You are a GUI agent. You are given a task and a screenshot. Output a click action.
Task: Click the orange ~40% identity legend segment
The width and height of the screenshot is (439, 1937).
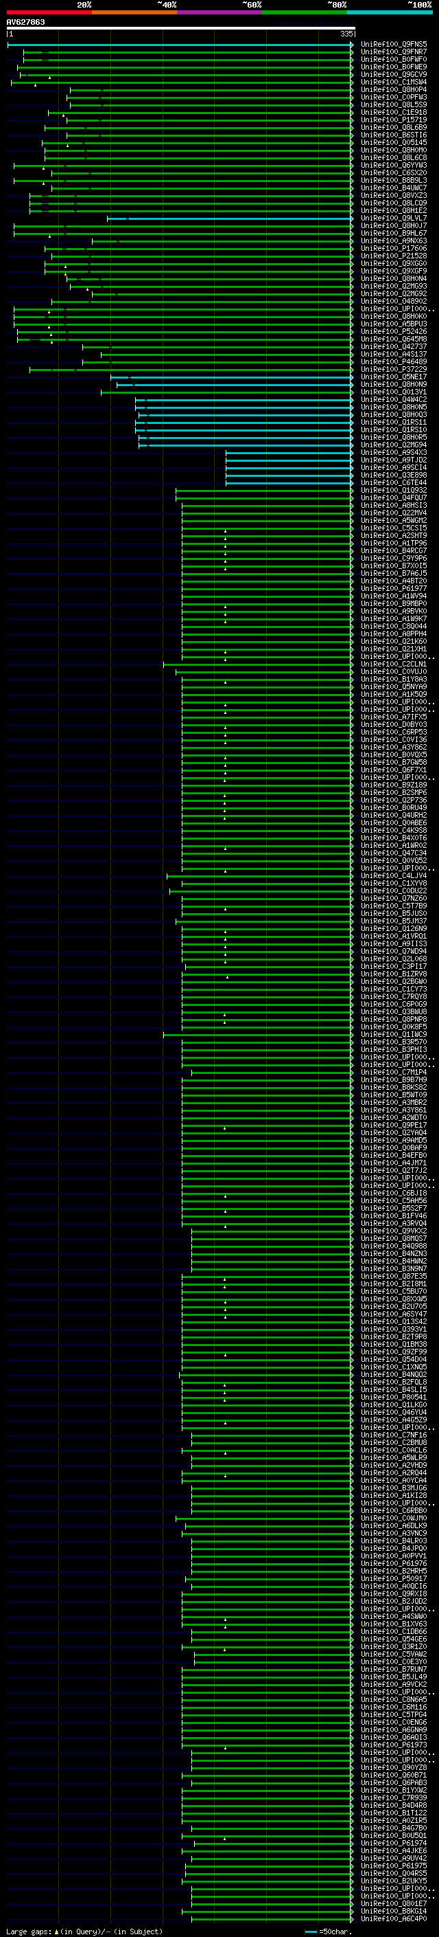click(134, 12)
